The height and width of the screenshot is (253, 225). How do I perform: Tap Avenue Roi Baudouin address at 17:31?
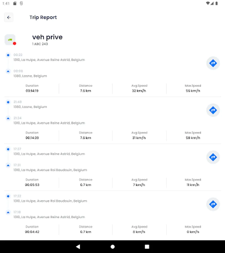pos(50,170)
